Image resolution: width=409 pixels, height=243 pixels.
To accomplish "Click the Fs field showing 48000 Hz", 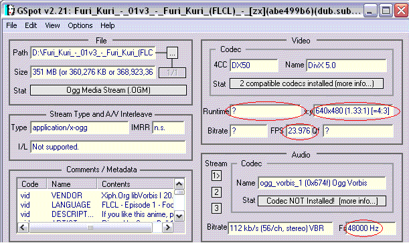I will point(371,228).
